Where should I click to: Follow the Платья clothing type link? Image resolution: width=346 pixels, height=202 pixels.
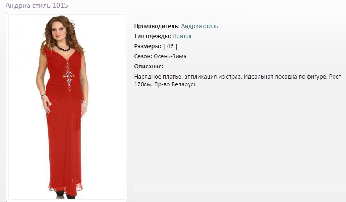182,36
